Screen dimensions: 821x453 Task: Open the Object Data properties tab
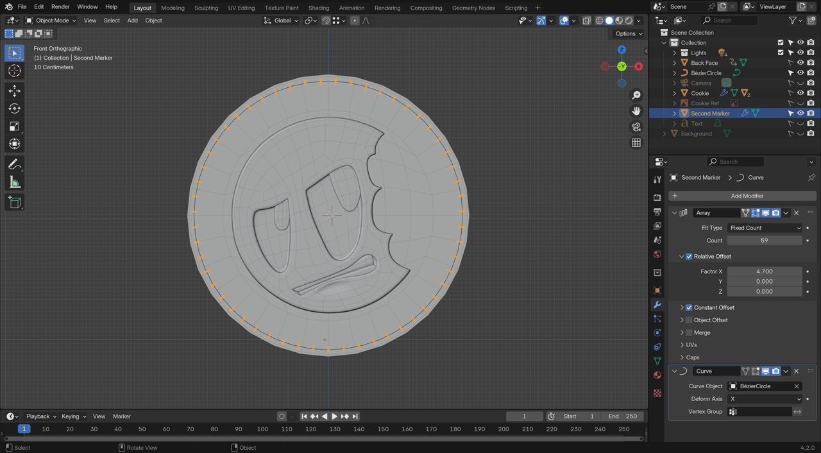coord(657,361)
